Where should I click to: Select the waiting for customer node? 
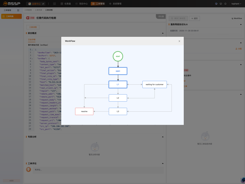pyautogui.click(x=154, y=84)
